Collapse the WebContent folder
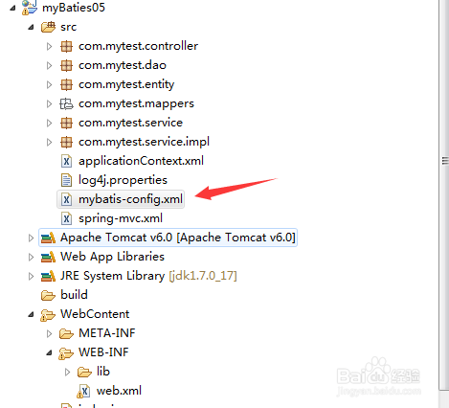This screenshot has height=408, width=449. [x=31, y=315]
